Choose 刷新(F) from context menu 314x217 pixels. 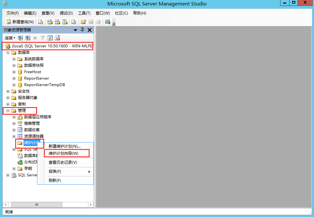(55, 181)
